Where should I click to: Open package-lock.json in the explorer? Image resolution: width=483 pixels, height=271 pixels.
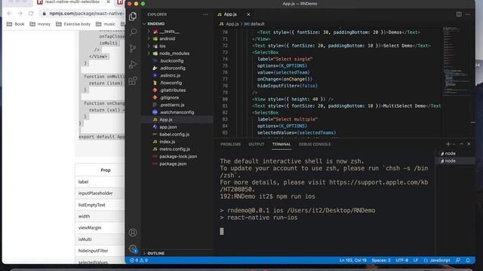(x=177, y=157)
